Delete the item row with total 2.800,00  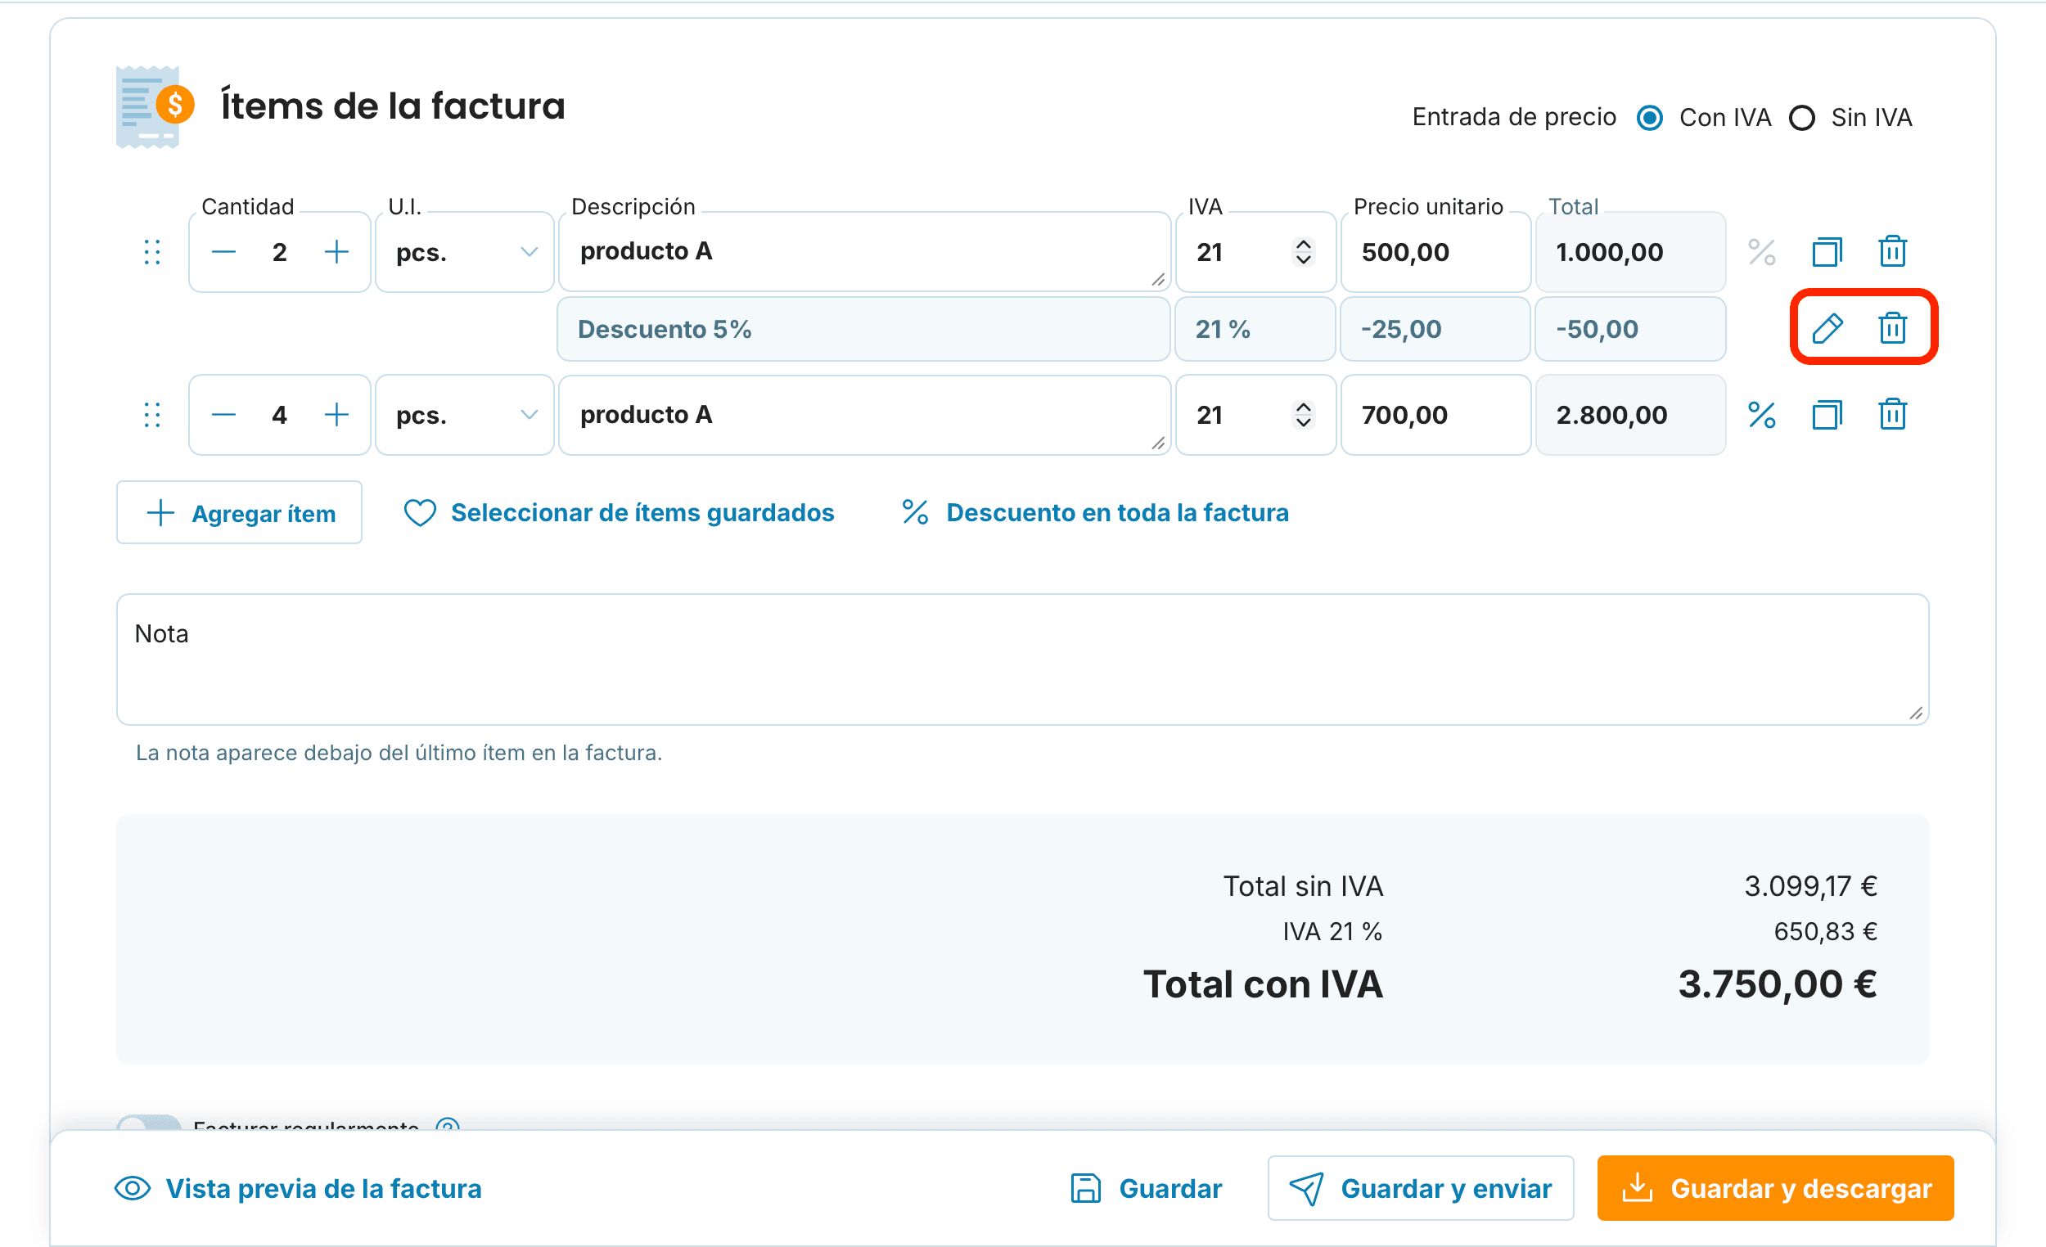(1892, 413)
